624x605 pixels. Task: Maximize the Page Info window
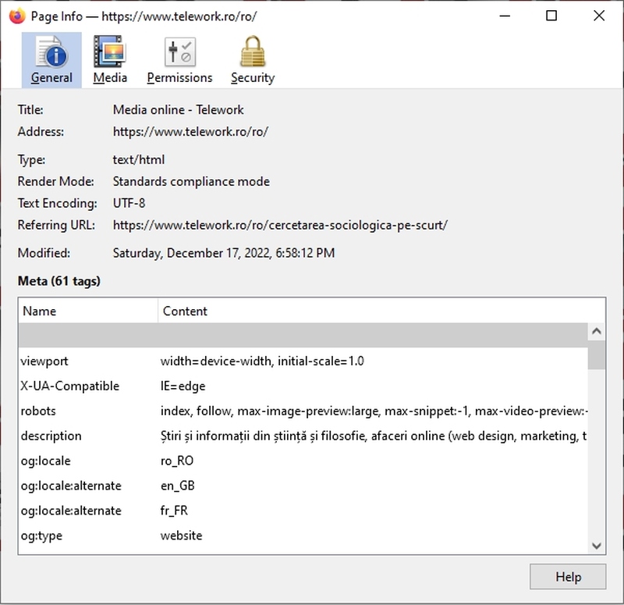point(551,16)
